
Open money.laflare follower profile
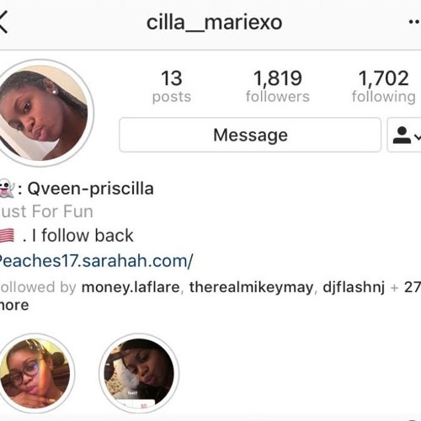tap(131, 287)
